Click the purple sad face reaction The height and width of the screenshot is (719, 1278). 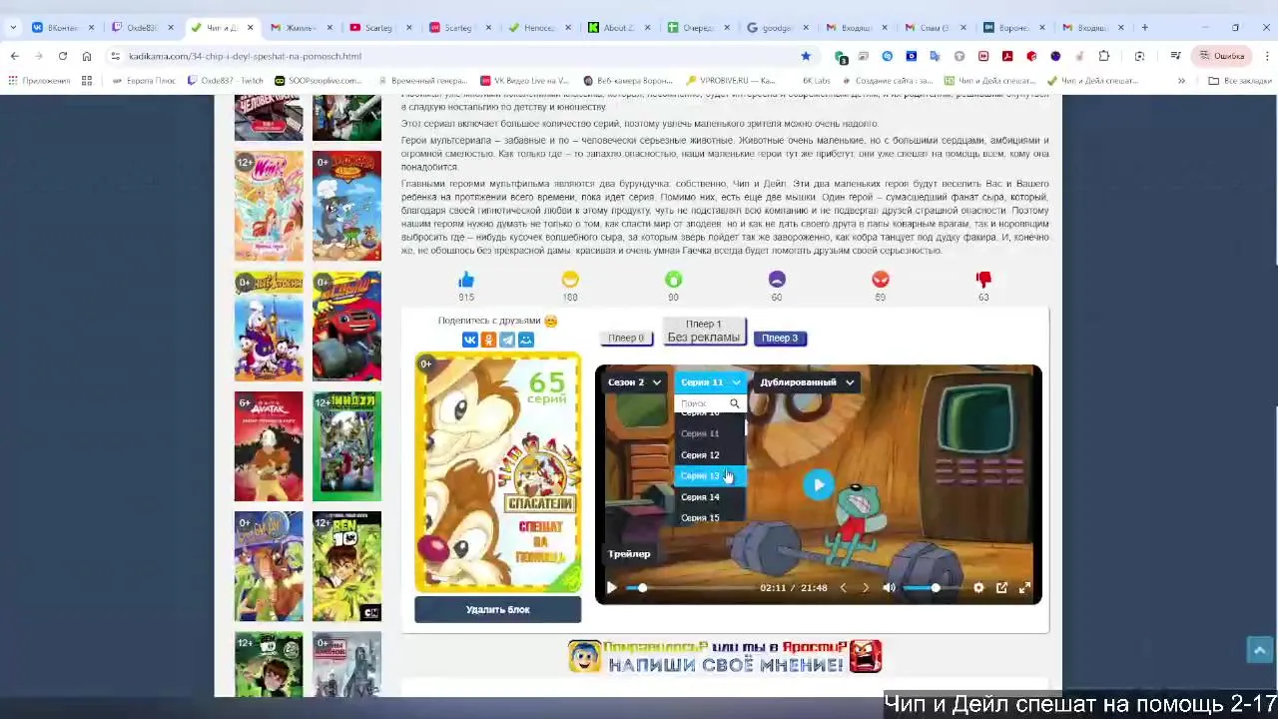click(777, 280)
